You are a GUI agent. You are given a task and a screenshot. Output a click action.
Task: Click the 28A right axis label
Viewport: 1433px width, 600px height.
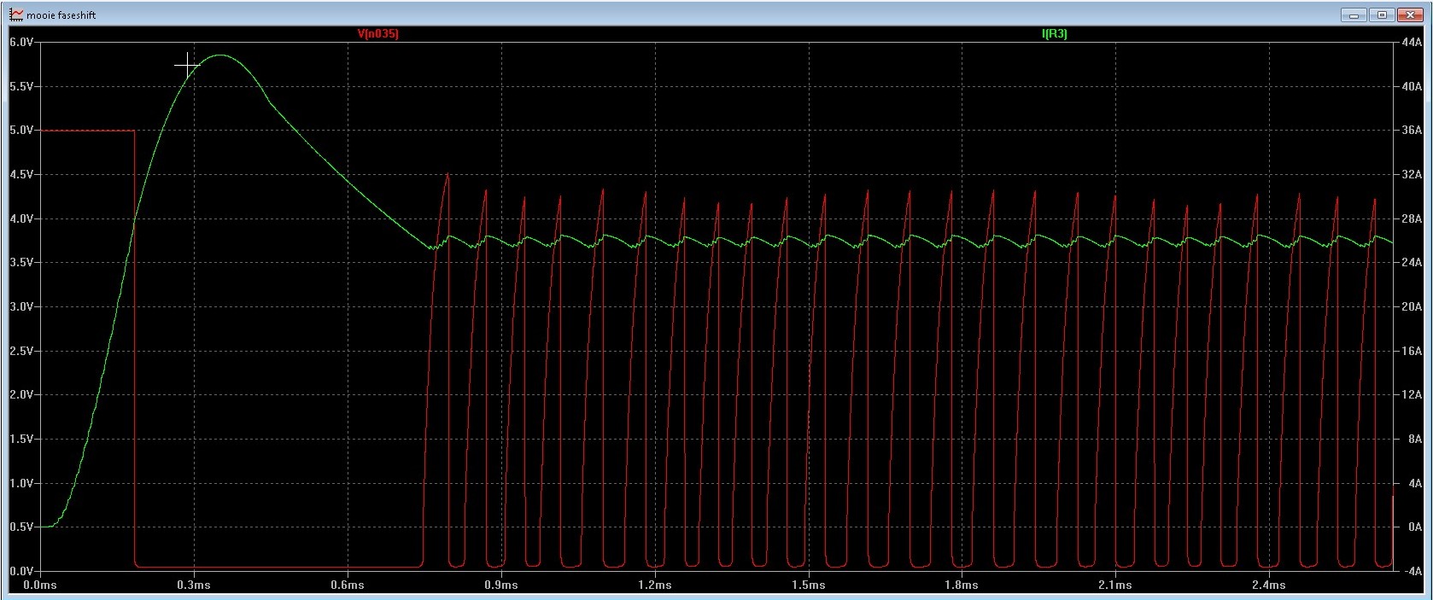pyautogui.click(x=1412, y=218)
